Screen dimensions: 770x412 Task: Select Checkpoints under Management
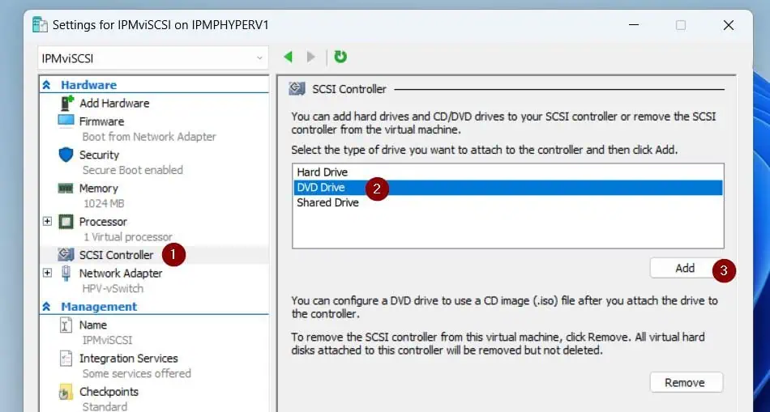pyautogui.click(x=109, y=392)
